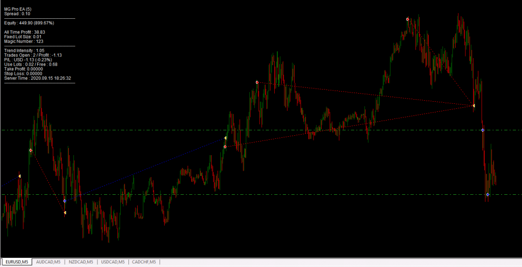Image resolution: width=522 pixels, height=267 pixels.
Task: Select the lower green dash-dot horizontal line
Action: click(255, 195)
